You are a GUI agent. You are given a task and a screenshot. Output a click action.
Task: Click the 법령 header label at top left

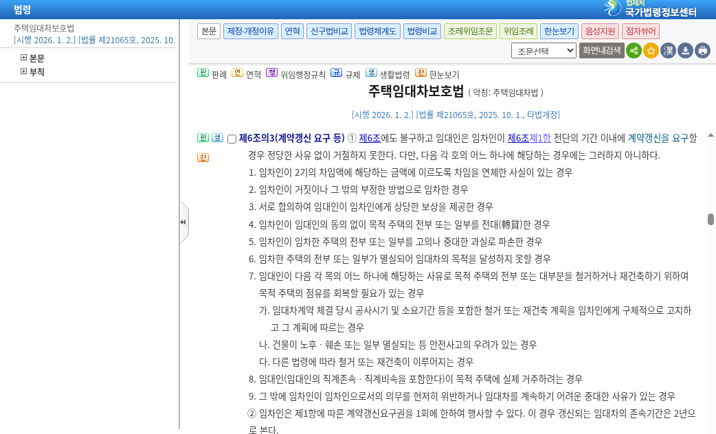pyautogui.click(x=23, y=10)
